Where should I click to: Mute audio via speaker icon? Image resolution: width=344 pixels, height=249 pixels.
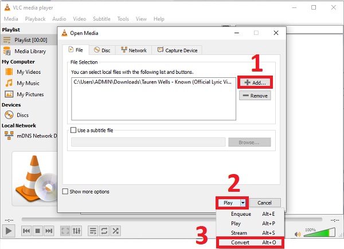point(298,234)
